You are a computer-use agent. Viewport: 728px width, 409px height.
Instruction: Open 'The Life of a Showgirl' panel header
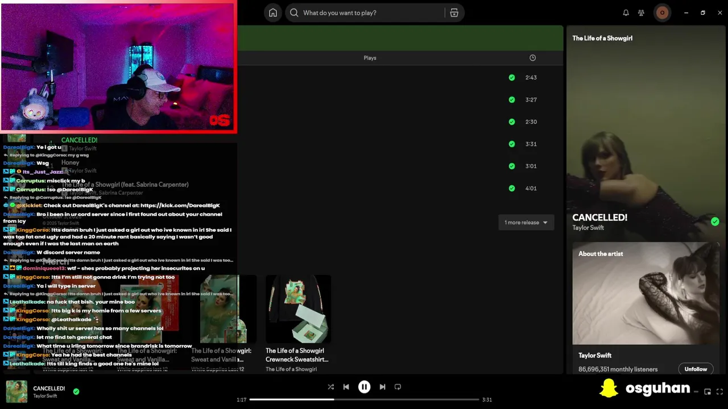[602, 38]
